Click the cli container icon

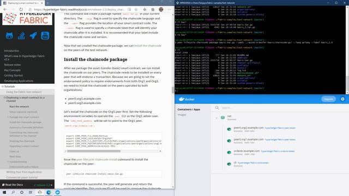tap(229, 164)
